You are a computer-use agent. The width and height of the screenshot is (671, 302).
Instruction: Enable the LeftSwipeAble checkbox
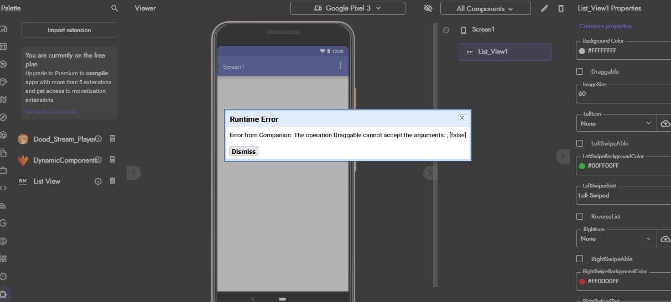coord(580,143)
